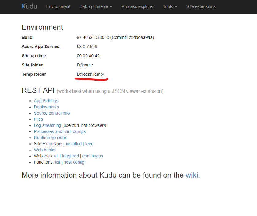
Task: Go to Site extensions page
Action: (201, 6)
